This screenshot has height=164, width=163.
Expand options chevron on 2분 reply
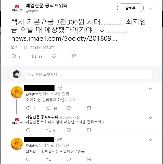tap(150, 140)
